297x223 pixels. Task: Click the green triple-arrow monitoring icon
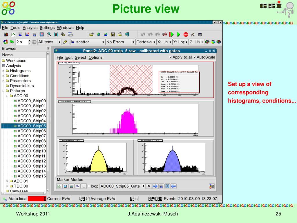[12, 42]
